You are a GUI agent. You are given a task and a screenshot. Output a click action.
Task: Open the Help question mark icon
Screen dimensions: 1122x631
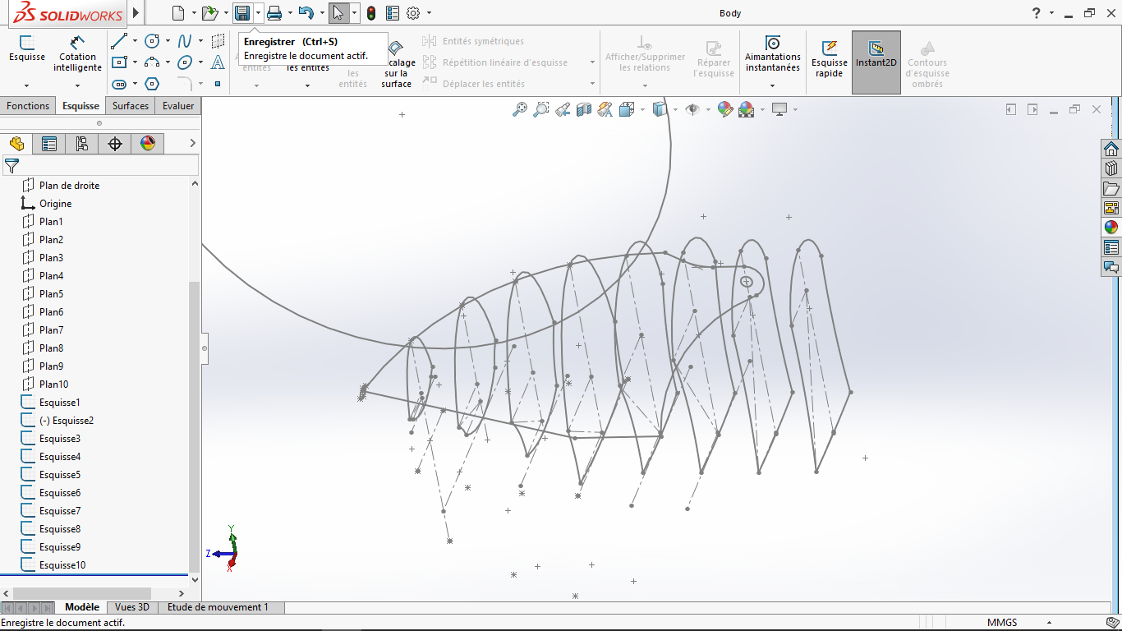pyautogui.click(x=1037, y=12)
